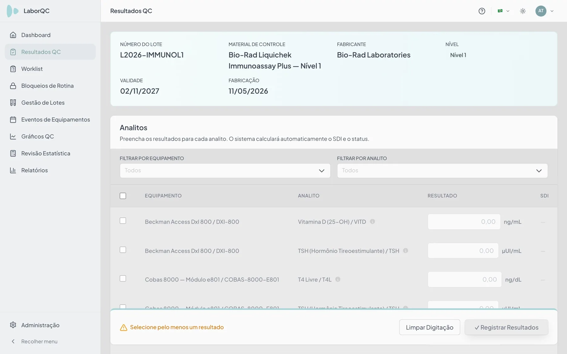
Task: Open Gestão de Lotes page
Action: point(50,103)
